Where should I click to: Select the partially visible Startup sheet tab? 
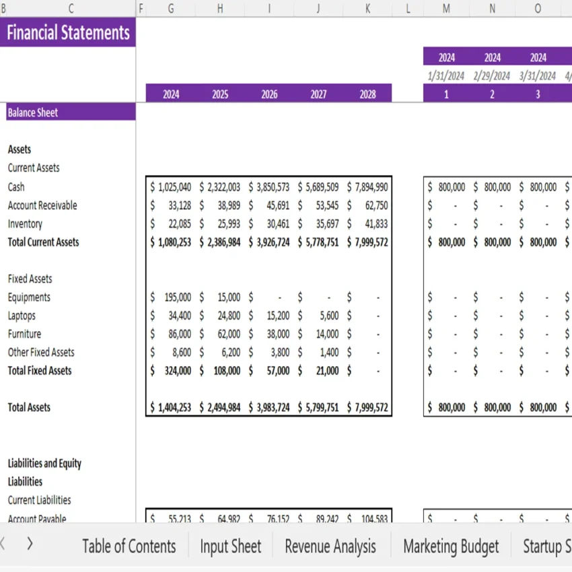coord(552,546)
